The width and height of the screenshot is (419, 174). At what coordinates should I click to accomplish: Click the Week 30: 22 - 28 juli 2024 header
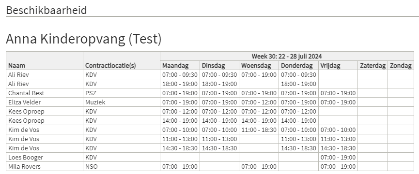click(x=287, y=56)
